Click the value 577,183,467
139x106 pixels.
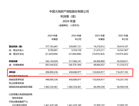(52, 46)
